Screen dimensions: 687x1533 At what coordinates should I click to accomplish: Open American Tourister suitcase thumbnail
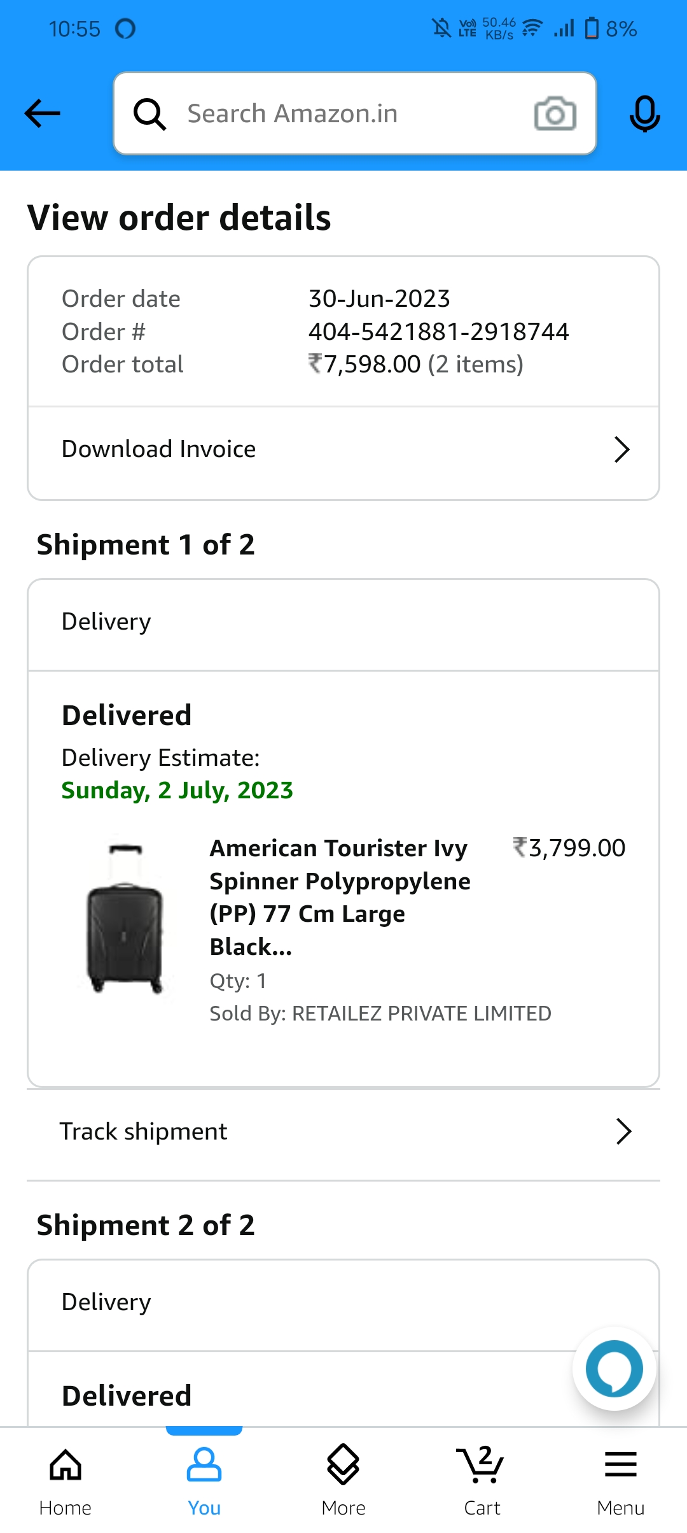point(125,917)
